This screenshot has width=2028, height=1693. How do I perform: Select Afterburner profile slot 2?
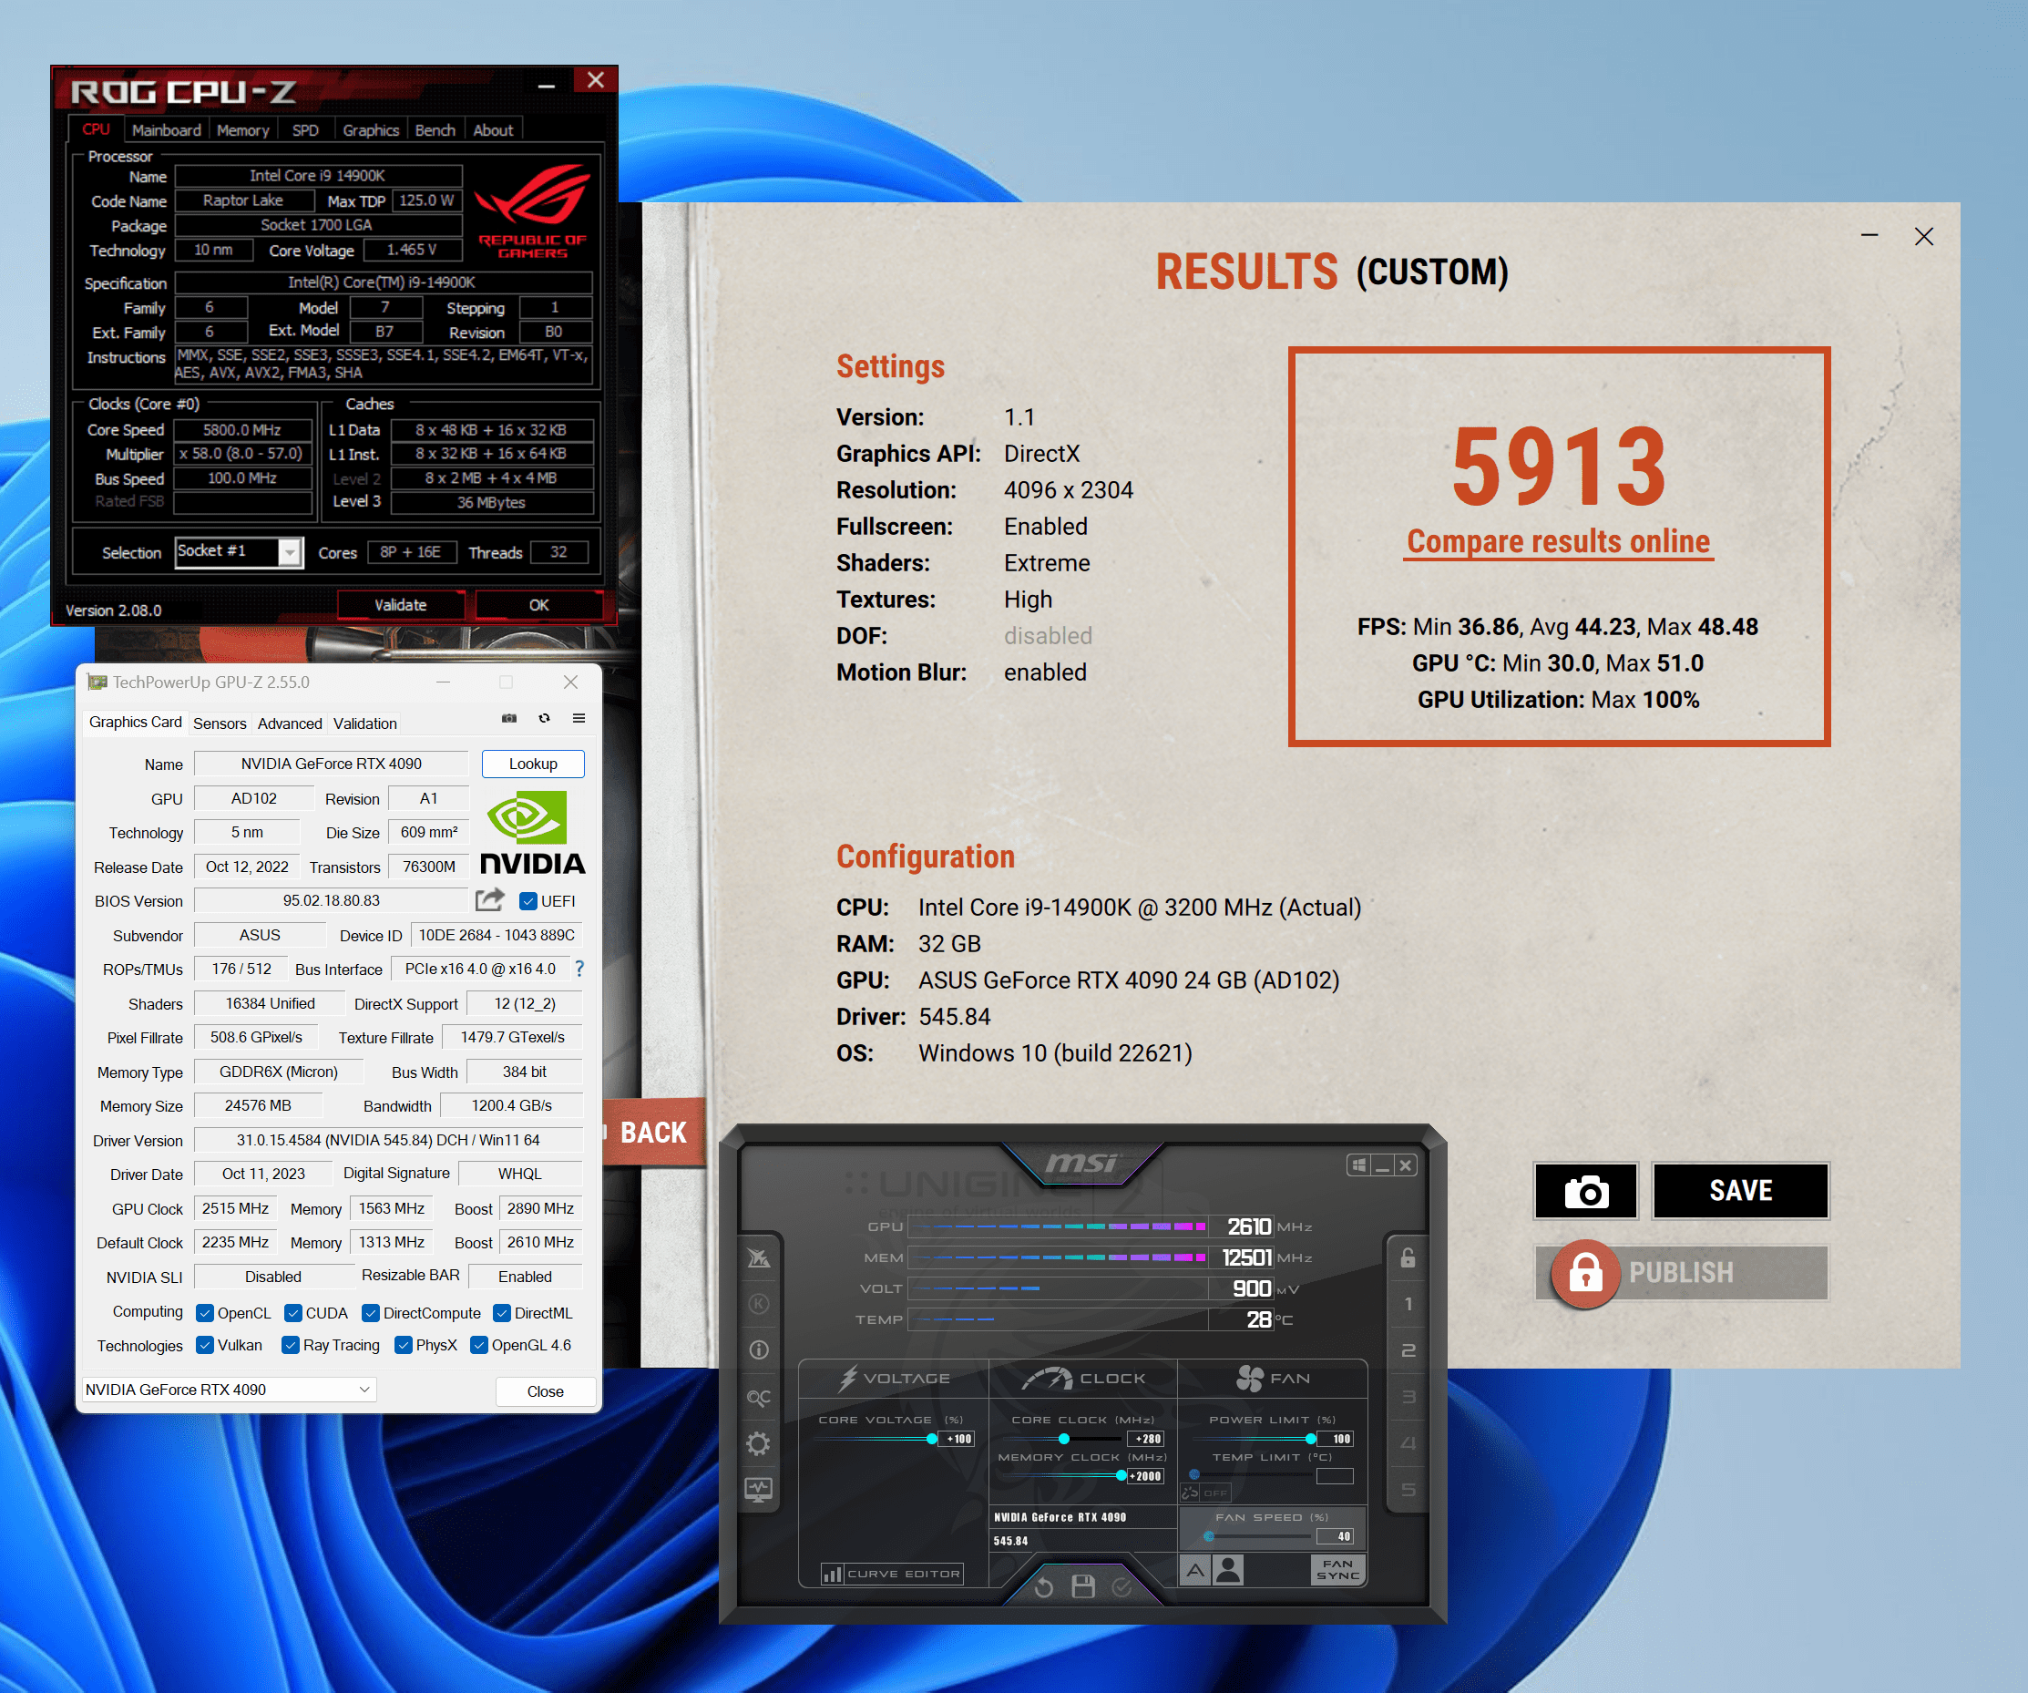point(1408,1350)
